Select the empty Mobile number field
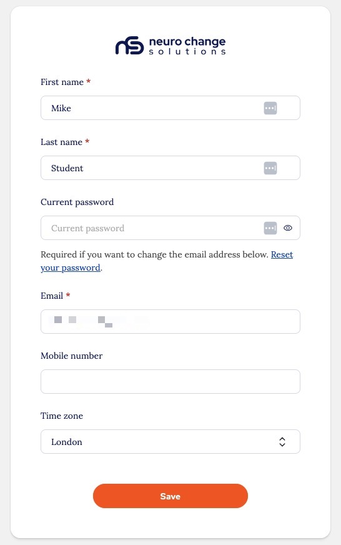341x545 pixels. click(170, 382)
